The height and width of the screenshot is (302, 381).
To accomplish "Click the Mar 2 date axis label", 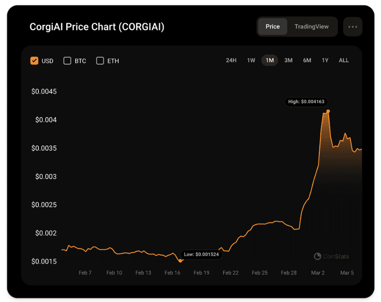I will [x=318, y=273].
